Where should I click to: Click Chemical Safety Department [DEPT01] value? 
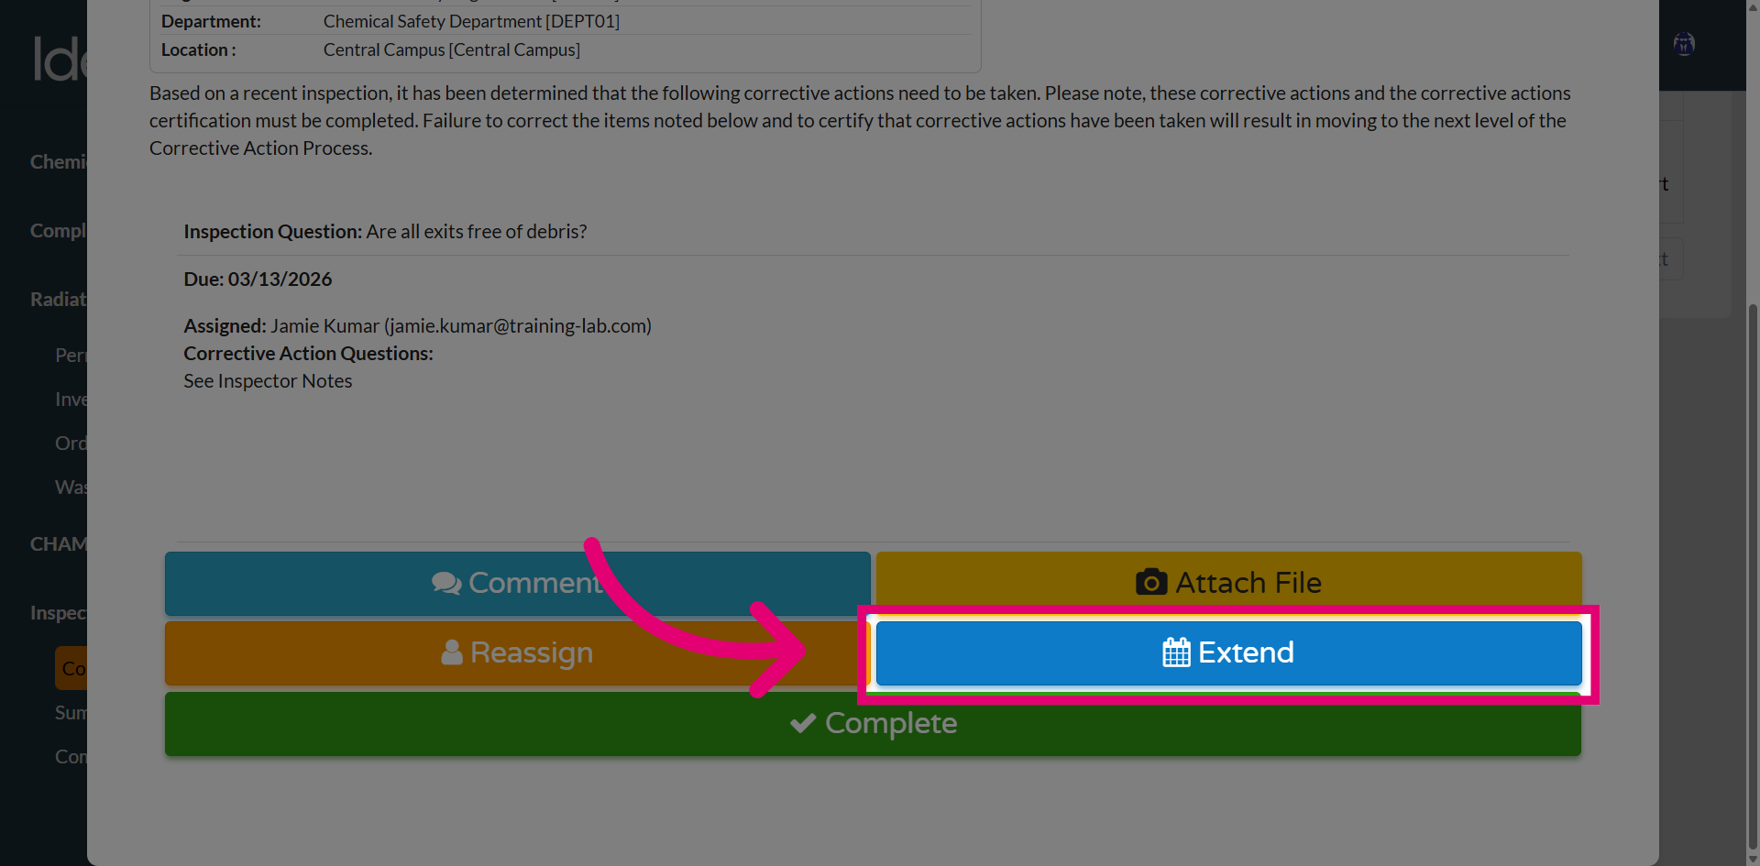pyautogui.click(x=471, y=21)
